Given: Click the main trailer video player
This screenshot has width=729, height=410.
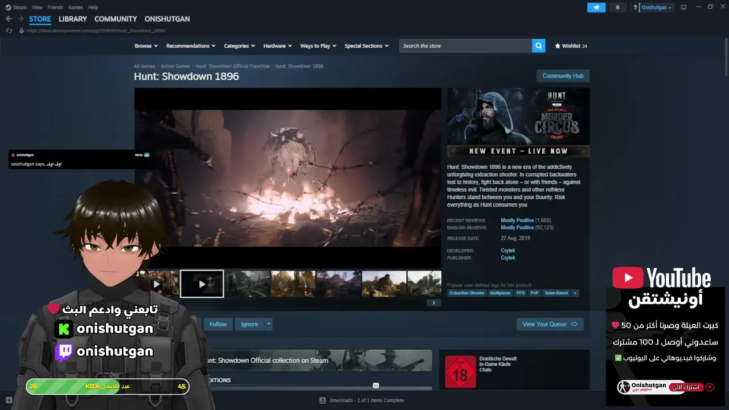Looking at the screenshot, I should tap(288, 178).
